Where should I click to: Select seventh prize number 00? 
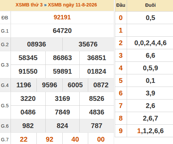pyautogui.click(x=101, y=139)
